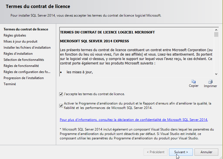Go to "Mises à jour du produit" step
The image size is (223, 159).
coord(20,41)
